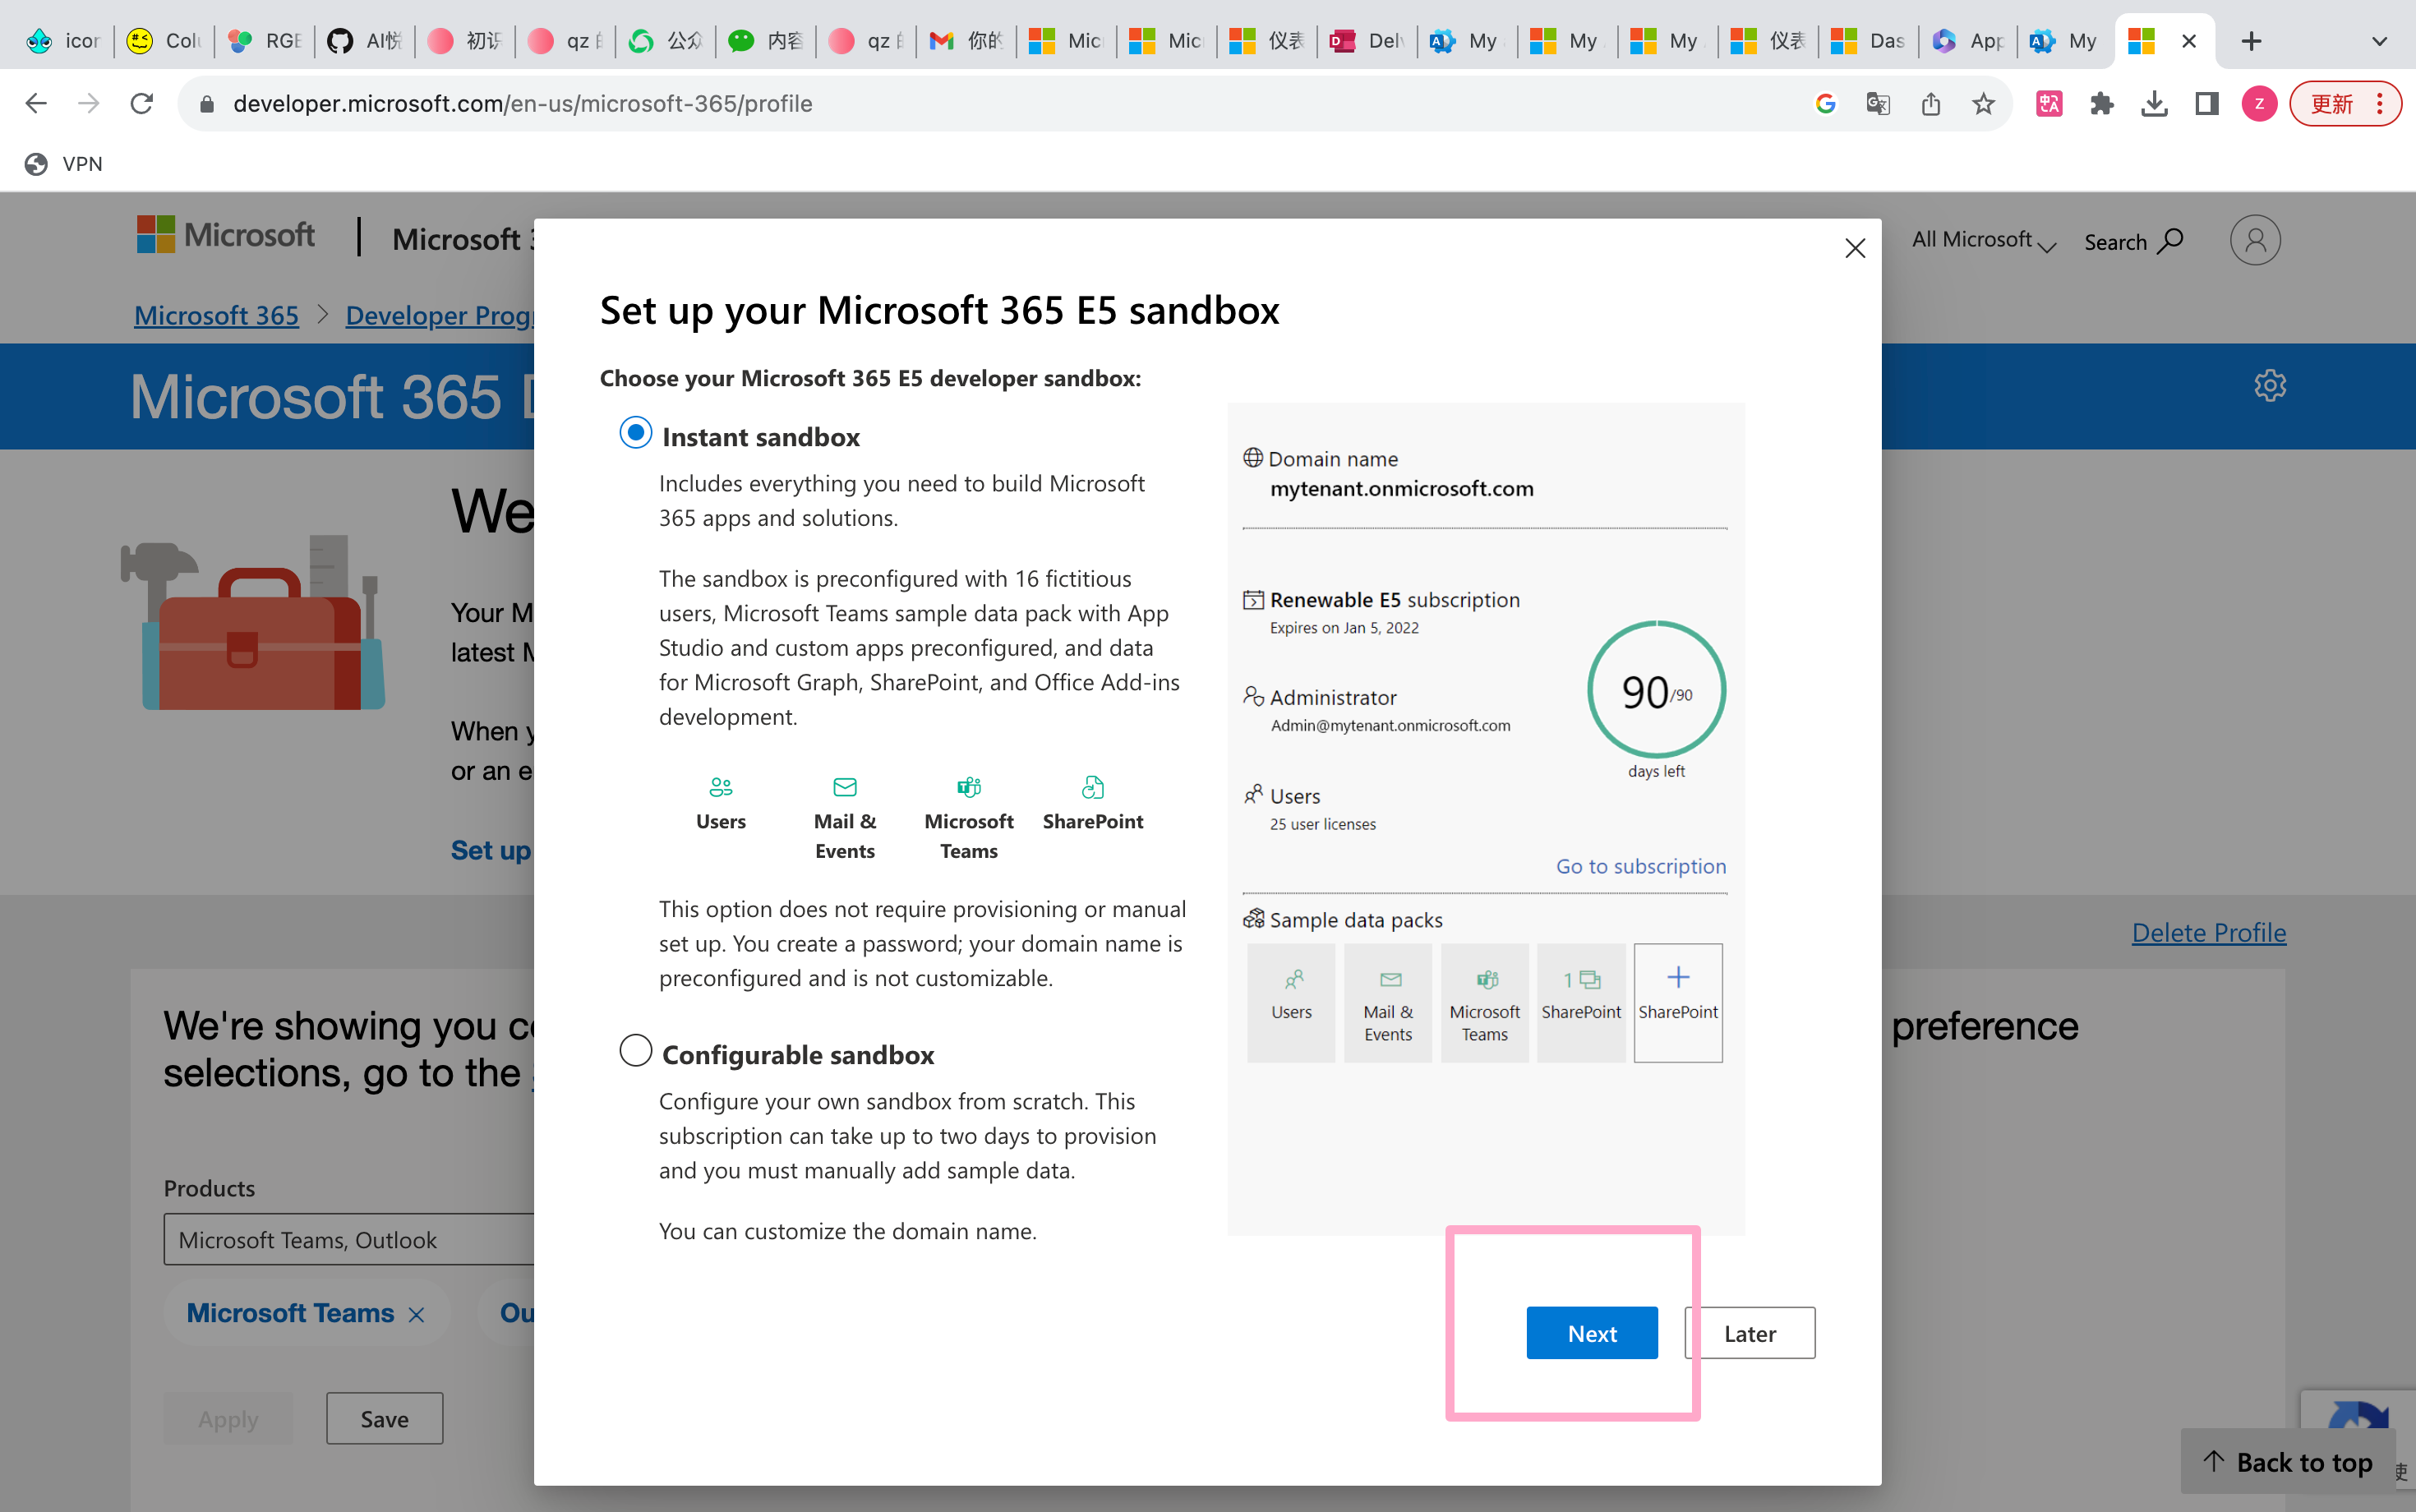The width and height of the screenshot is (2416, 1512).
Task: Expand the All Microsoft dropdown
Action: tap(1984, 240)
